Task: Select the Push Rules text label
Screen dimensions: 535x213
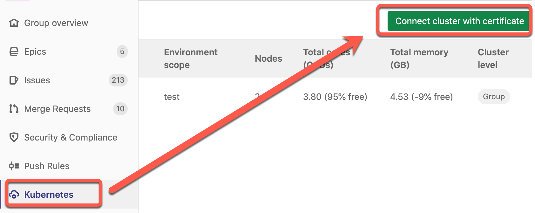Action: tap(47, 166)
